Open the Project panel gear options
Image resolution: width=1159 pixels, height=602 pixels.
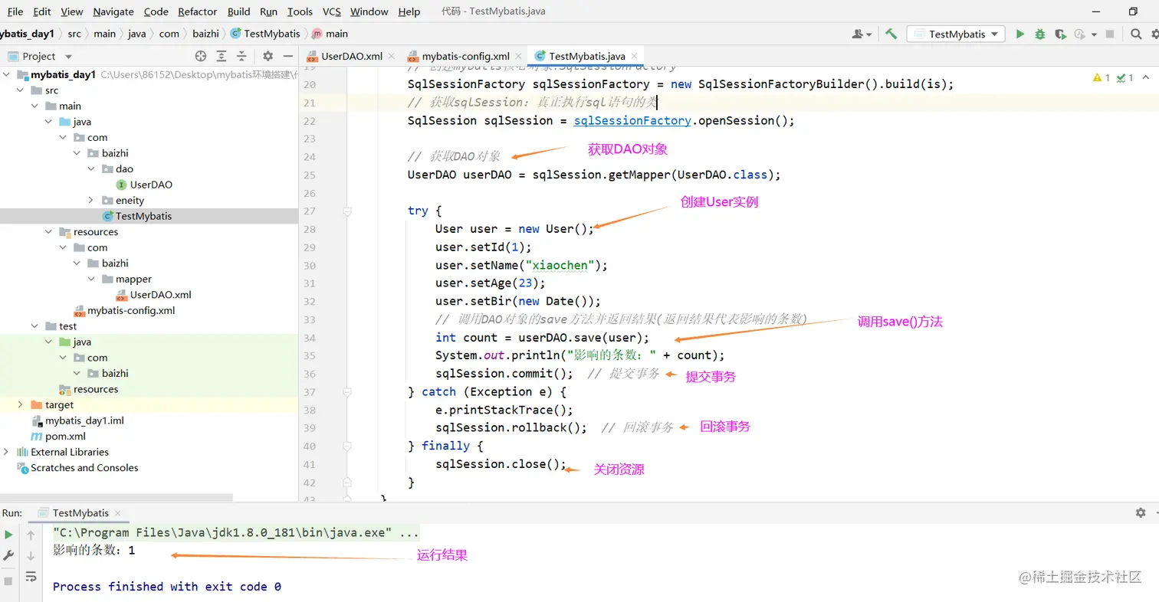pyautogui.click(x=268, y=56)
